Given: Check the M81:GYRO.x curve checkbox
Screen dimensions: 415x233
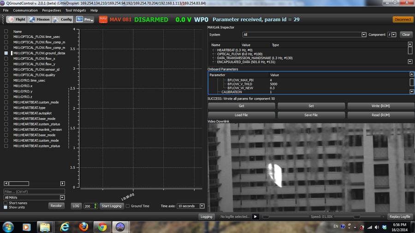Looking at the screenshot, I should coord(6,86).
